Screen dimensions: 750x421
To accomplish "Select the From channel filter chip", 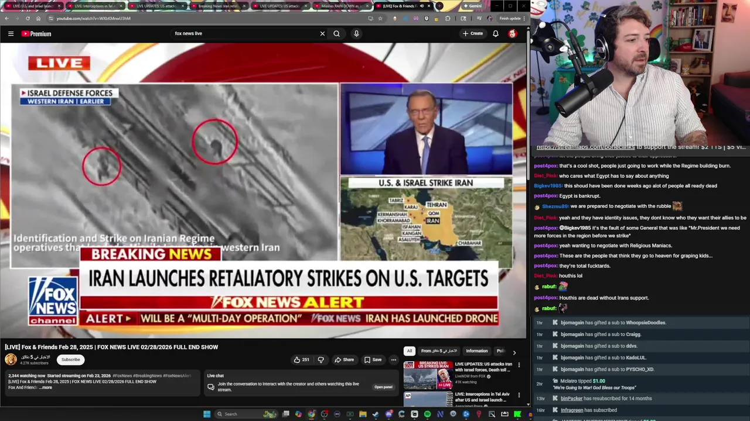I will (439, 351).
